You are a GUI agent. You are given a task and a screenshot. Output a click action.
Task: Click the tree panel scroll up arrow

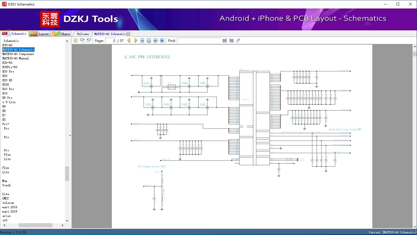pos(67,41)
